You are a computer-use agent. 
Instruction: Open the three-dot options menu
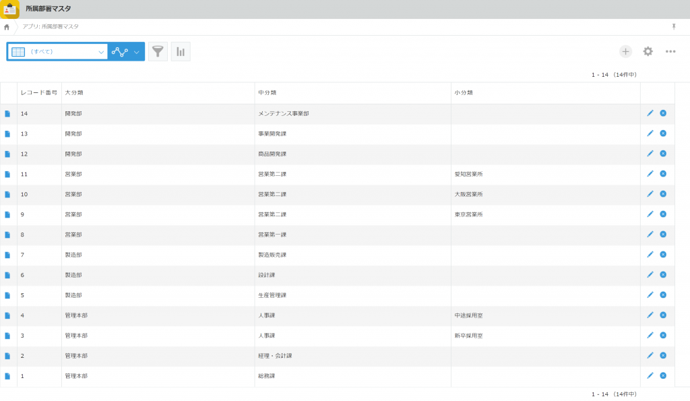pyautogui.click(x=670, y=52)
